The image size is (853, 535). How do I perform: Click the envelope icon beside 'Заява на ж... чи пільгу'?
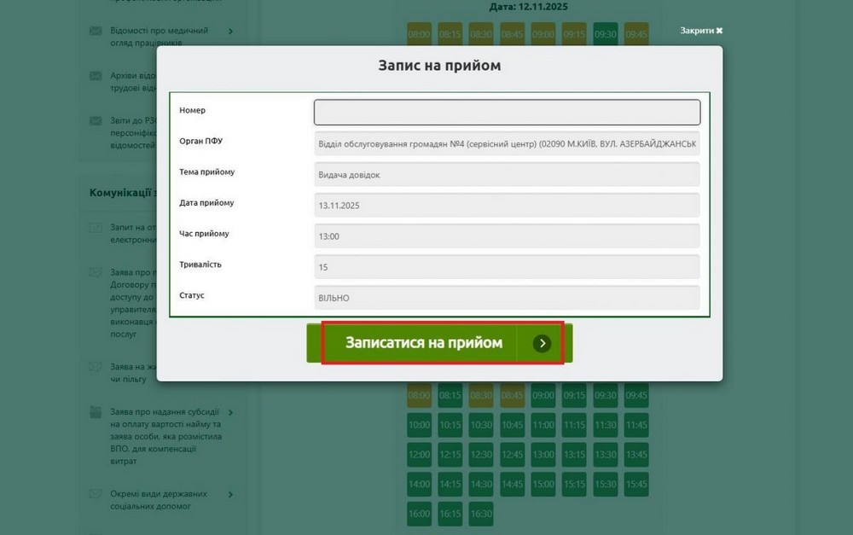pos(96,368)
